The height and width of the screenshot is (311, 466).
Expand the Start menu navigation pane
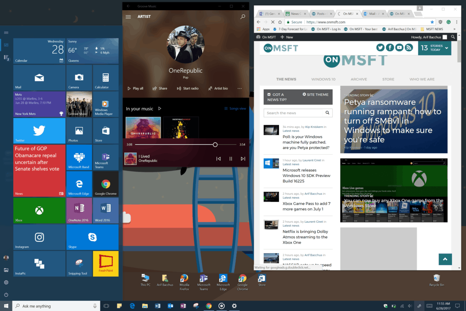6,32
